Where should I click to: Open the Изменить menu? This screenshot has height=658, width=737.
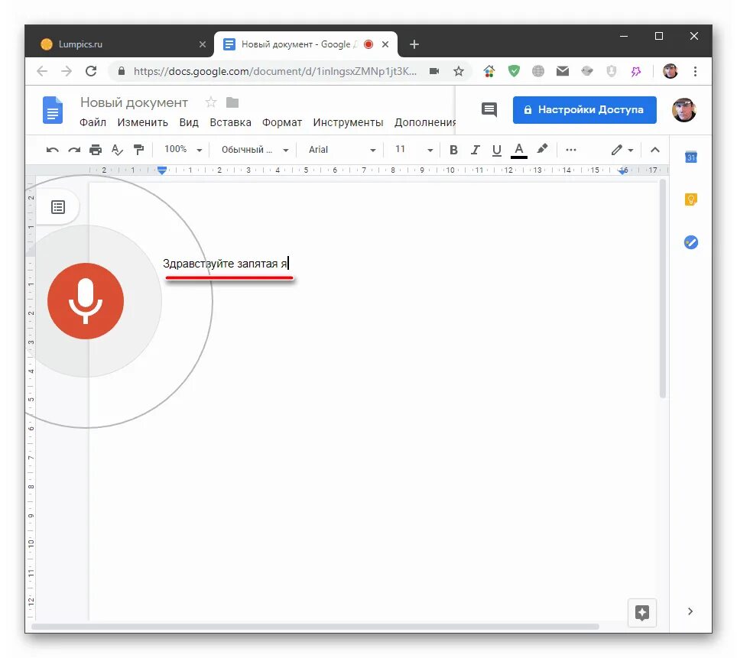pyautogui.click(x=142, y=123)
